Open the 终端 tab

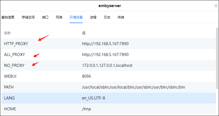coord(121,17)
